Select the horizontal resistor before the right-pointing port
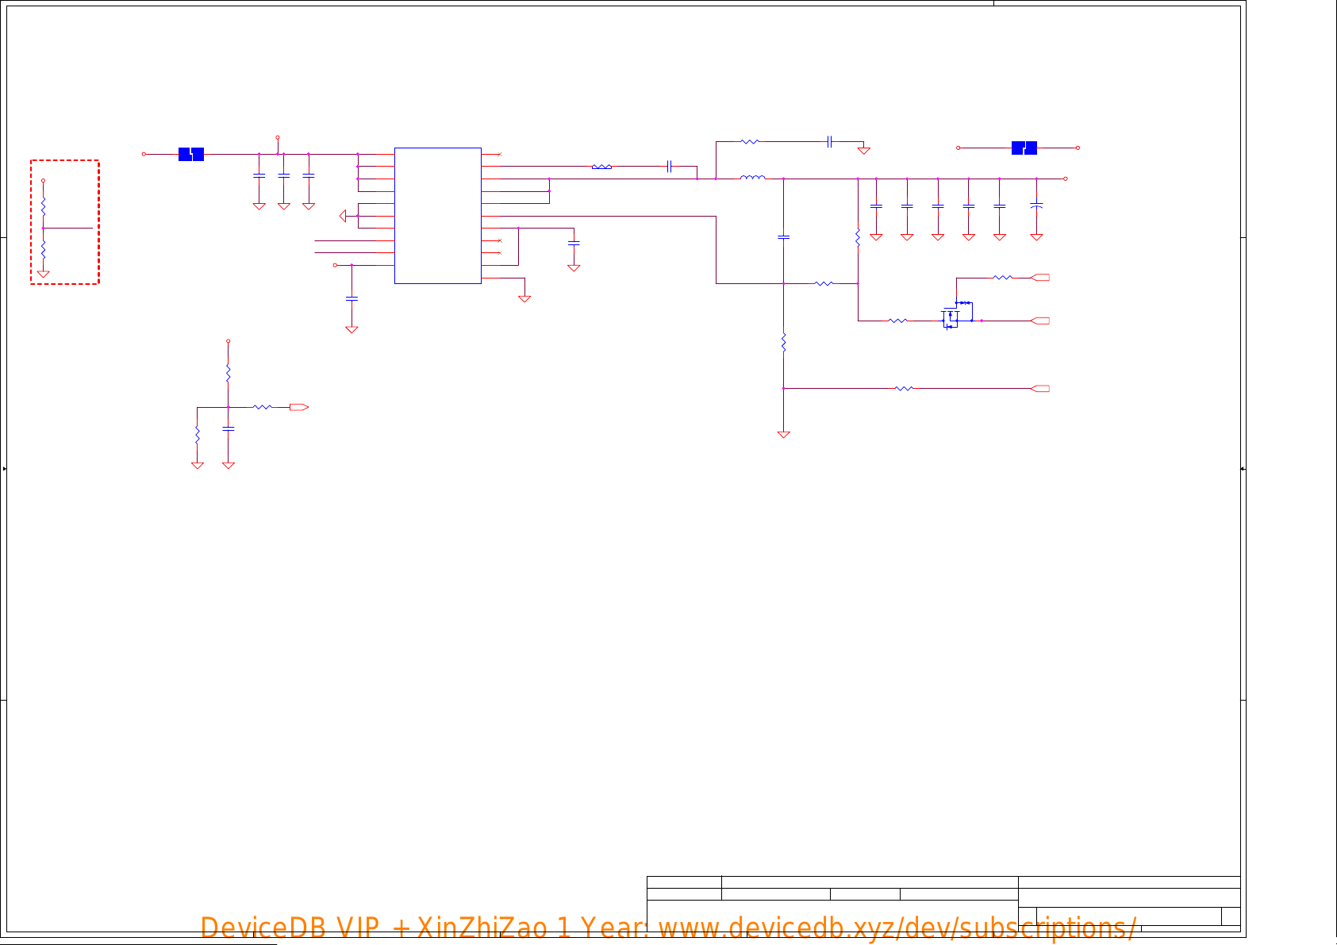Viewport: 1337px width, 945px height. (263, 407)
